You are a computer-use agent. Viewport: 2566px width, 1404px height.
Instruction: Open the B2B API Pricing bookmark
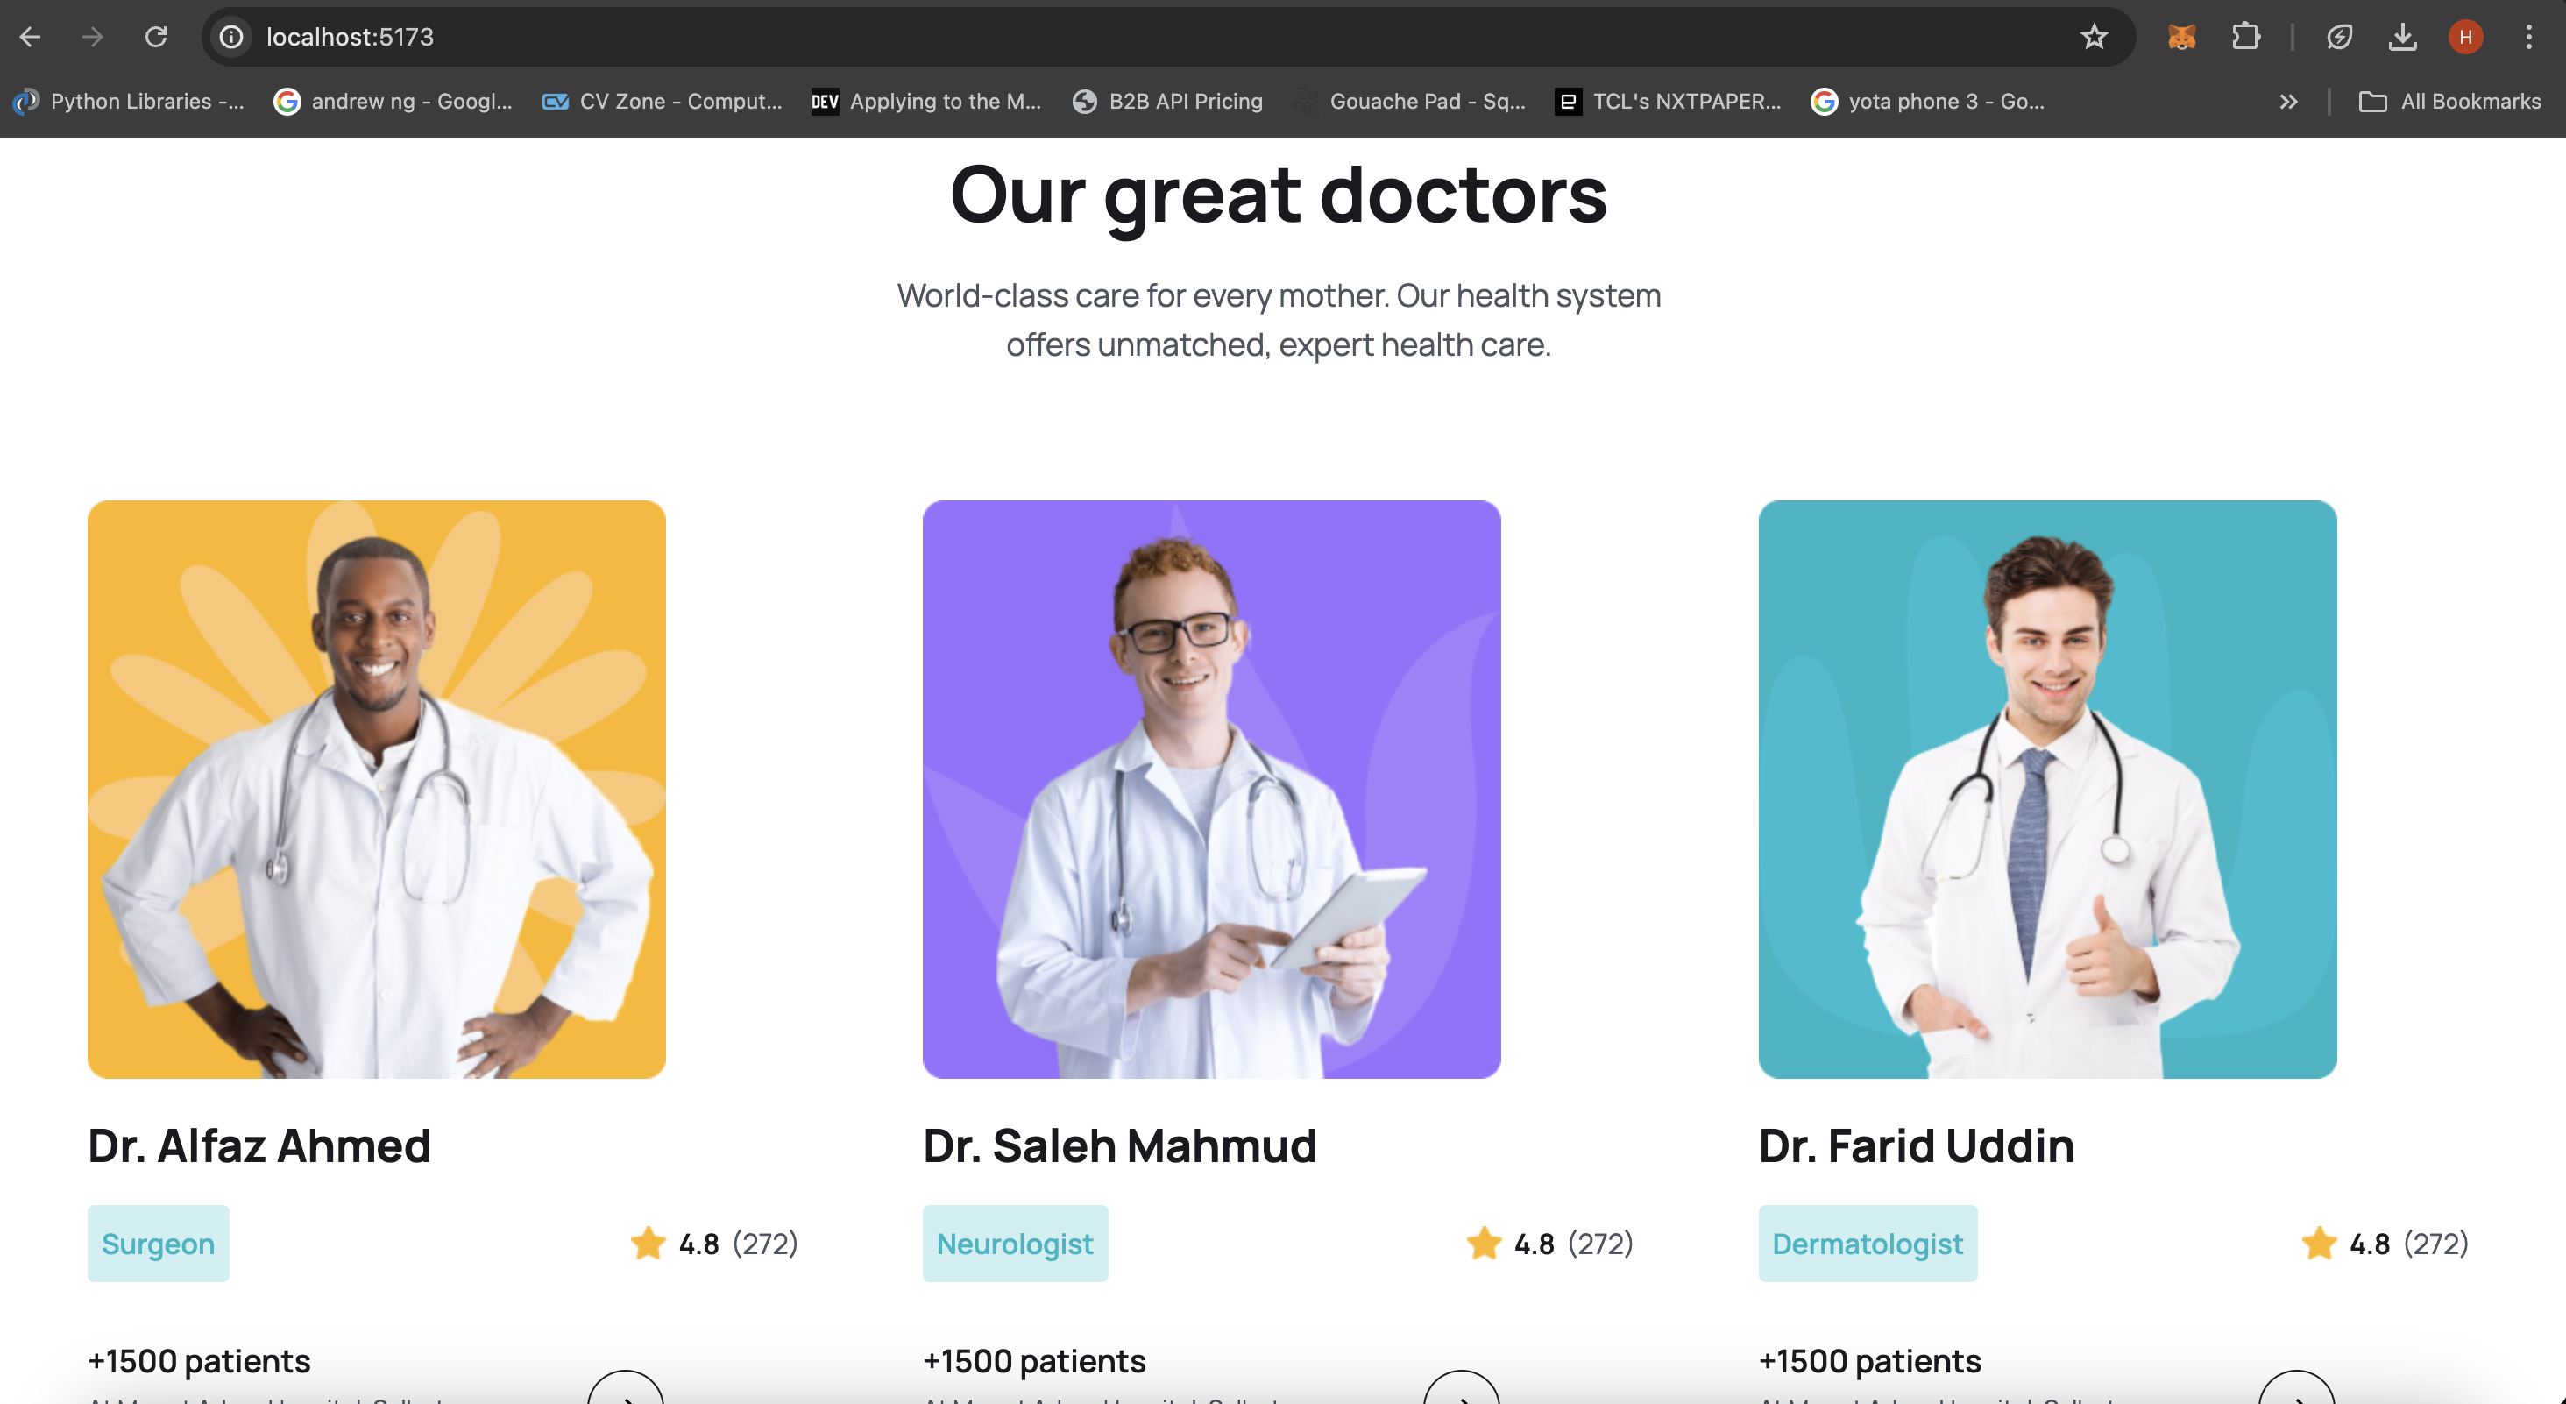click(1167, 102)
